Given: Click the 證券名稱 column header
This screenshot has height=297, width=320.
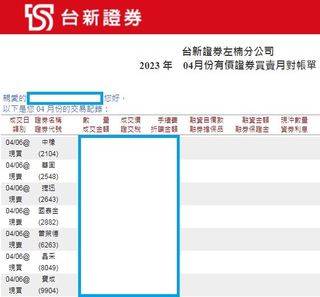Looking at the screenshot, I should (48, 120).
